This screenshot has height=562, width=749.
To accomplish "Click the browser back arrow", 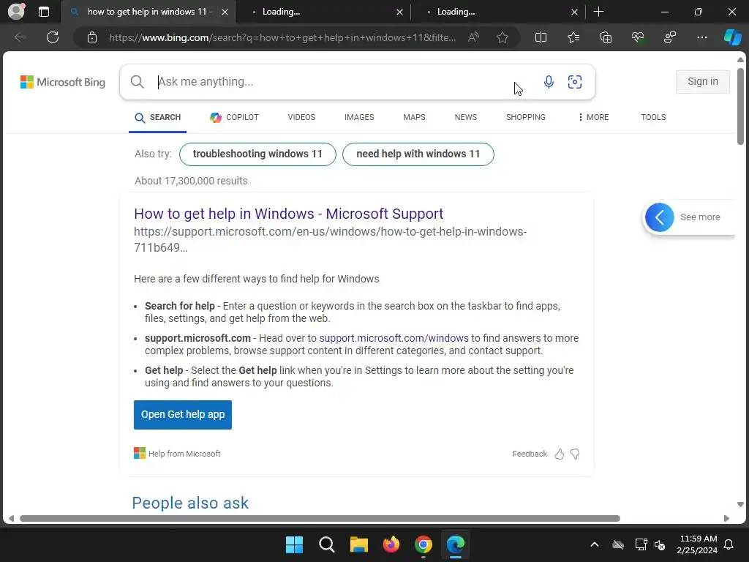I will click(x=20, y=37).
